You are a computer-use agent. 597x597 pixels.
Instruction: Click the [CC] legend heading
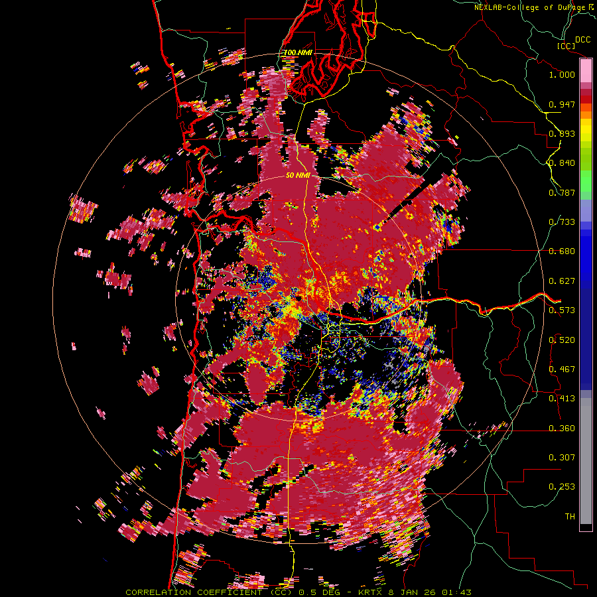click(566, 46)
